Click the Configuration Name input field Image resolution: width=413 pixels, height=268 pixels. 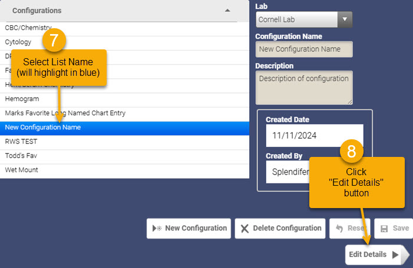click(304, 49)
